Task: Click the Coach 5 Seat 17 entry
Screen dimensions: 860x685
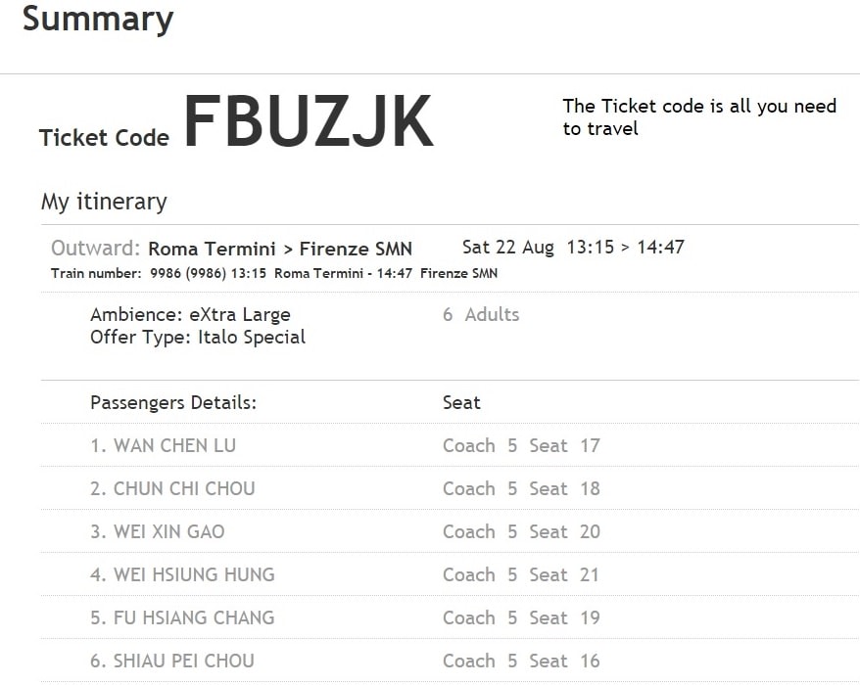Action: point(521,445)
